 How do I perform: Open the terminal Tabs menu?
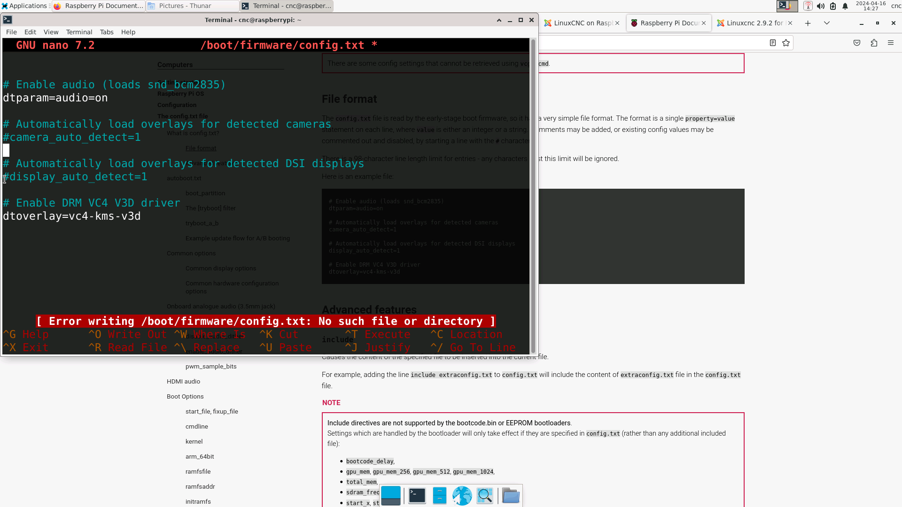(107, 32)
